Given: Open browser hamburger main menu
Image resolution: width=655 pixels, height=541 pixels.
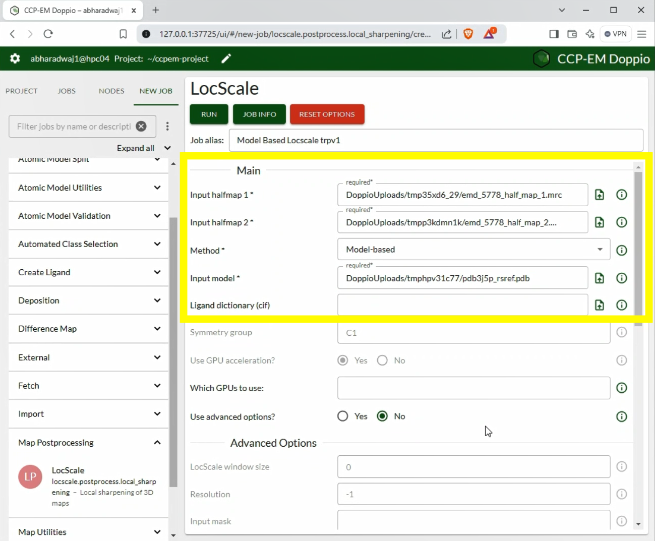Looking at the screenshot, I should [642, 34].
